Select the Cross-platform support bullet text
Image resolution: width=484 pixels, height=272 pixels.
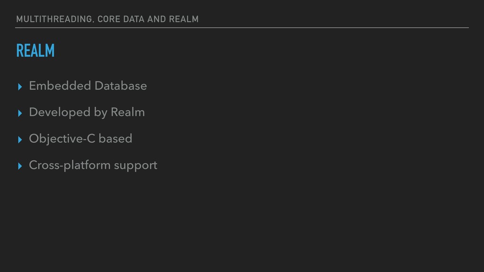(93, 166)
